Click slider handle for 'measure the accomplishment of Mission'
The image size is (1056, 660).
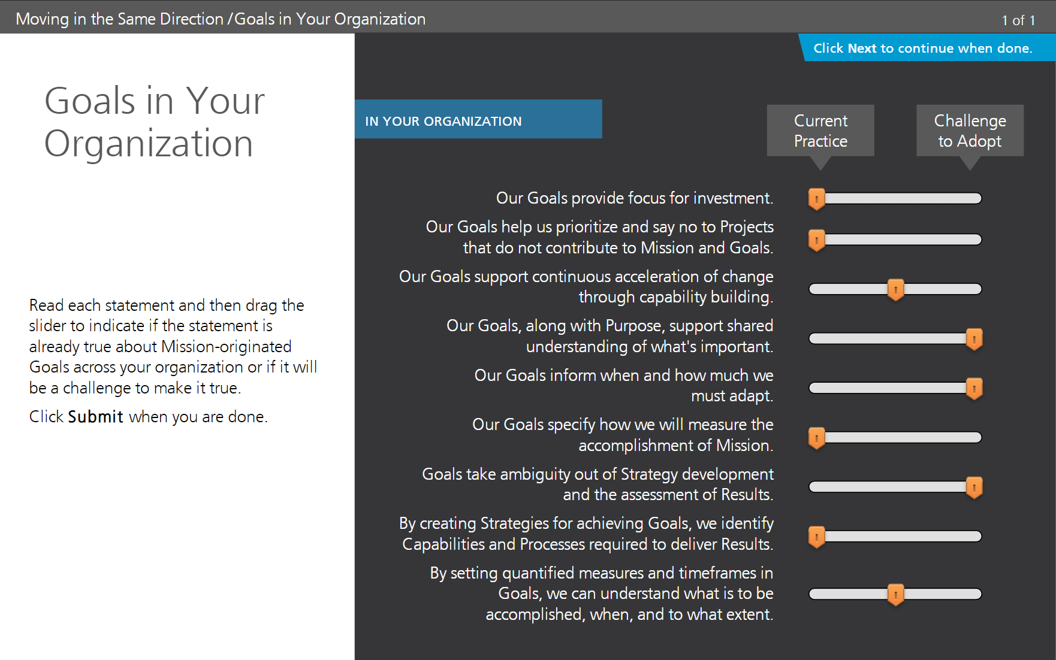pos(816,438)
